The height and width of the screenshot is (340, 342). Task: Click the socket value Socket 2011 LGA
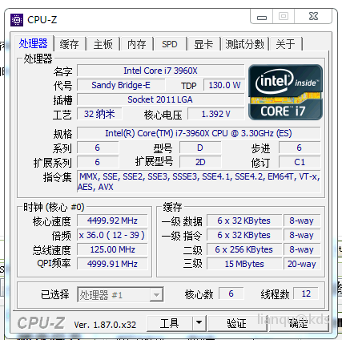coord(160,99)
